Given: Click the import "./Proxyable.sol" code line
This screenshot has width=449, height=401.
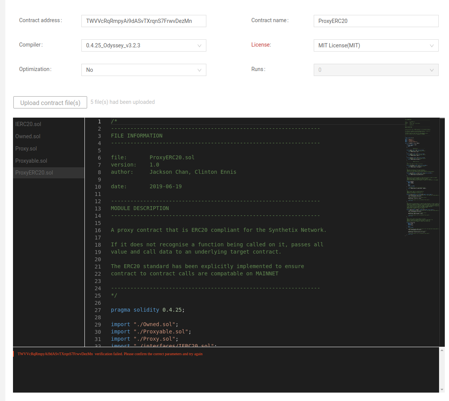Looking at the screenshot, I should [151, 331].
